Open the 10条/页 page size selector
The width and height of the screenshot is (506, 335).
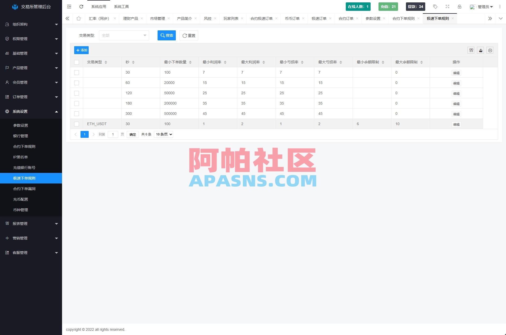pyautogui.click(x=163, y=134)
